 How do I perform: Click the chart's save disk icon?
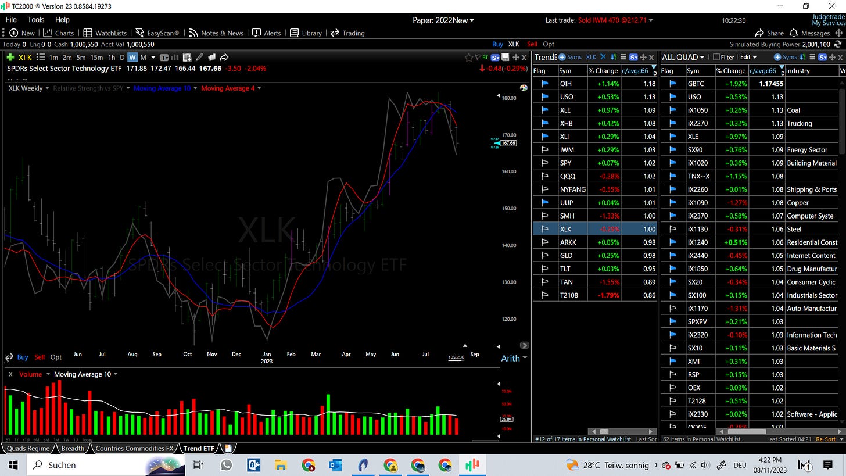(505, 57)
